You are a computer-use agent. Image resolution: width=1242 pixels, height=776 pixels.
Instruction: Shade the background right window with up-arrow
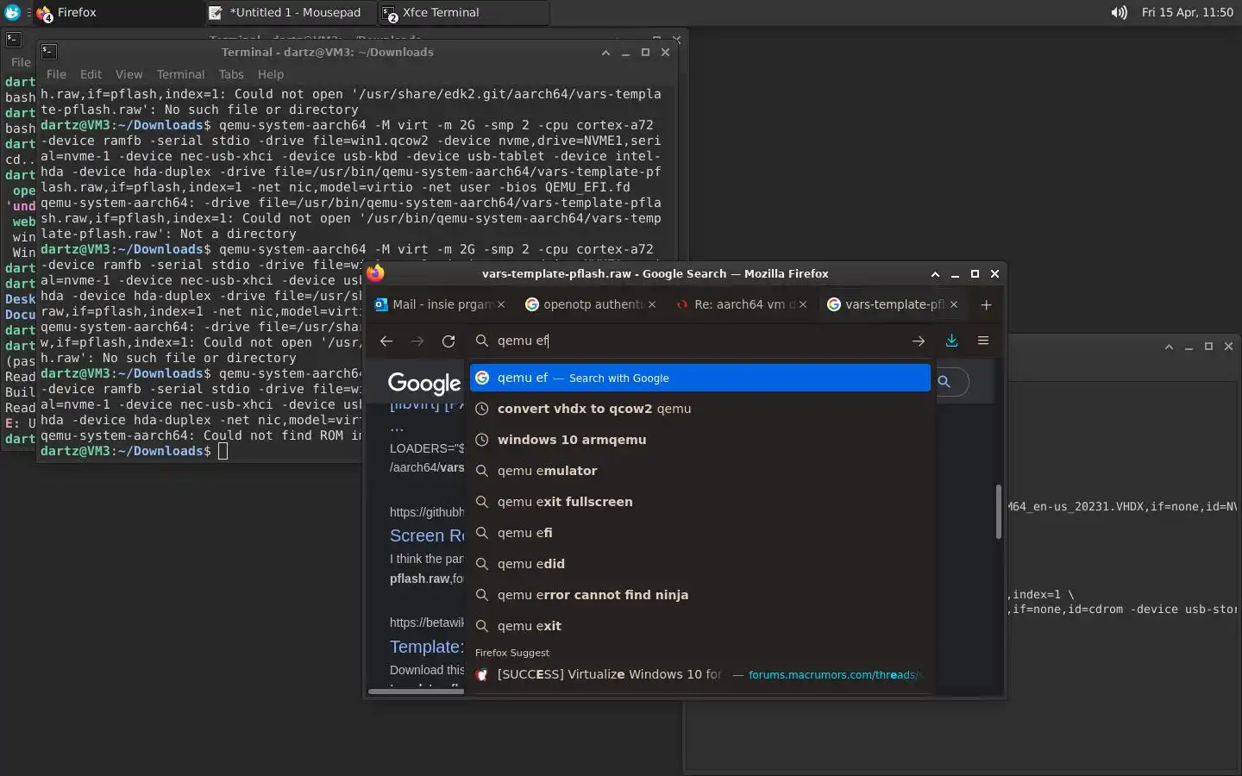1169,347
